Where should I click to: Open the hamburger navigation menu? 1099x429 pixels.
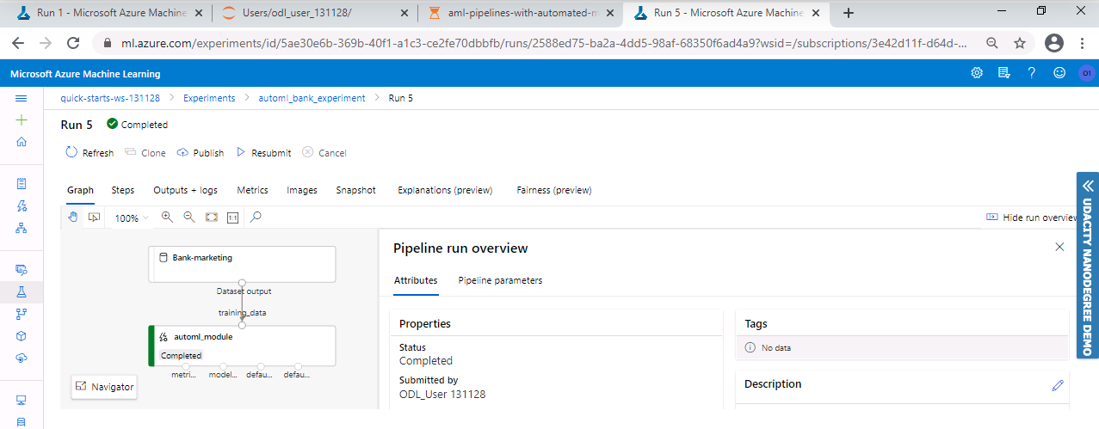coord(22,99)
